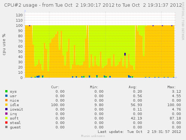This screenshot has width=186, height=140.
Task: Click the cpu use % axis label
Action: pyautogui.click(x=4, y=44)
